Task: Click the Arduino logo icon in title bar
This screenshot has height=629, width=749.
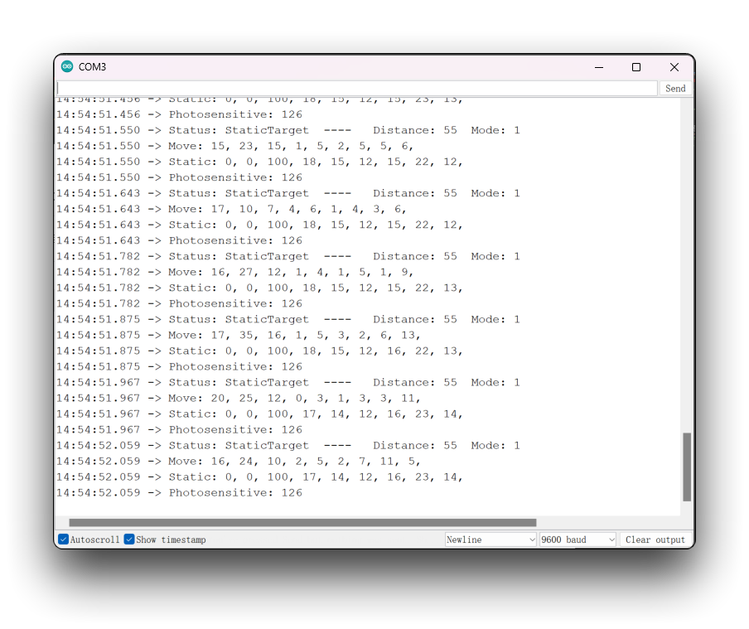Action: coord(67,66)
